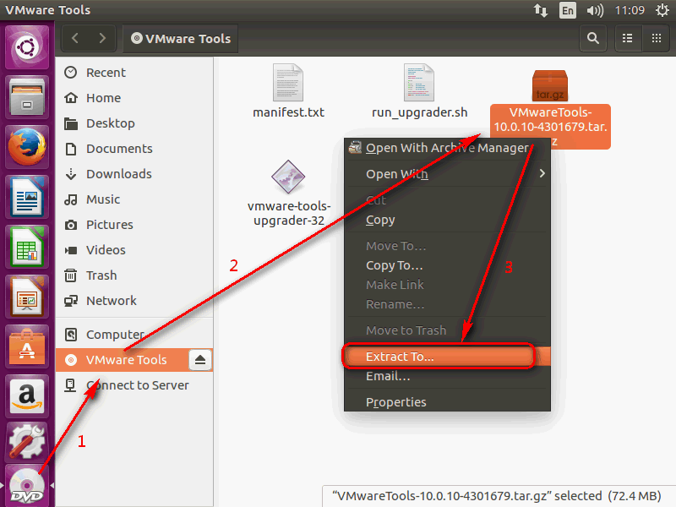The image size is (676, 507).
Task: Go forward in file manager history
Action: [x=102, y=38]
